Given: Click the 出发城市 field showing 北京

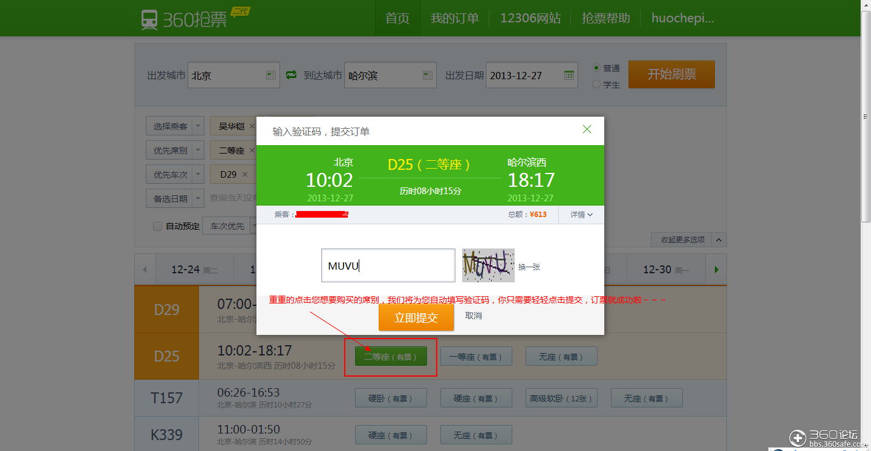Looking at the screenshot, I should click(233, 76).
